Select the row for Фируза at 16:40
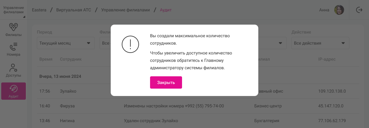Screen dimensions: 369x128 click(67, 106)
